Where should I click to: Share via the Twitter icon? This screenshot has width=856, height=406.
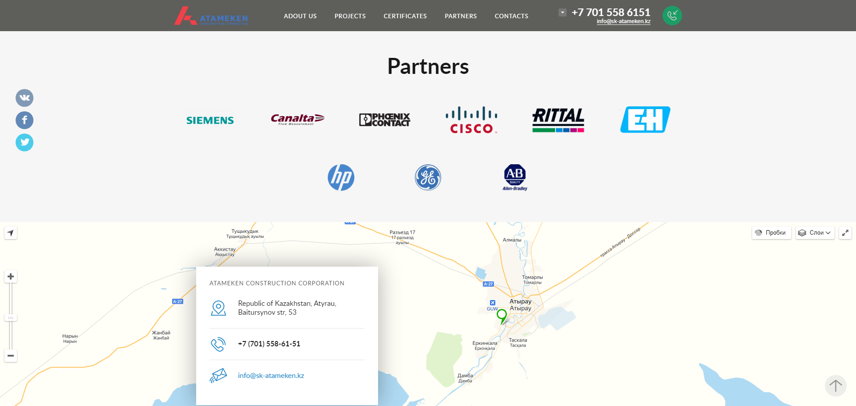coord(25,142)
